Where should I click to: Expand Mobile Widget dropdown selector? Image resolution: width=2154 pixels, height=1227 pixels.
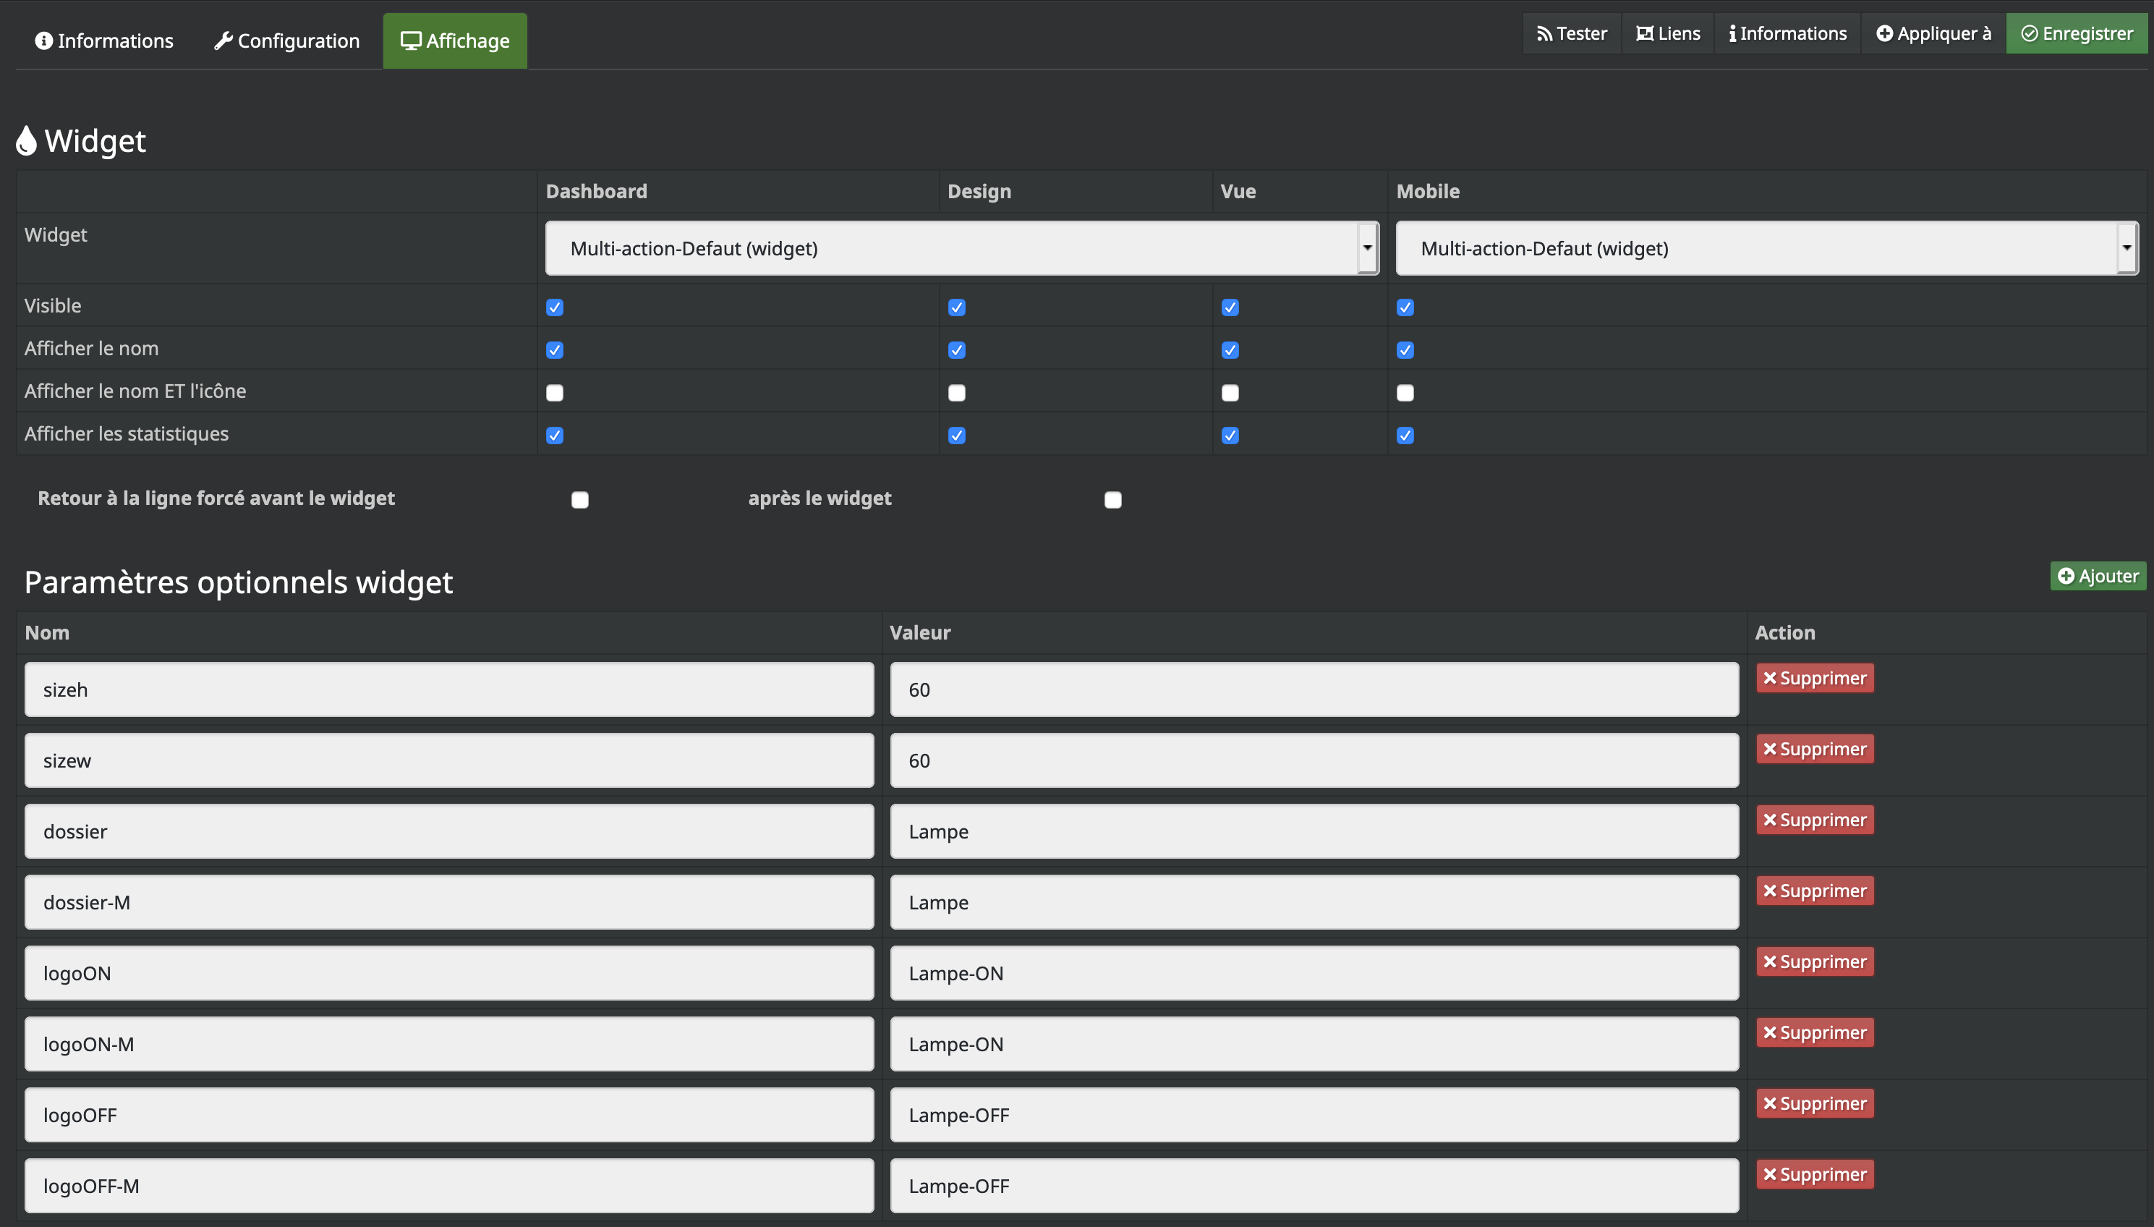coord(2127,247)
